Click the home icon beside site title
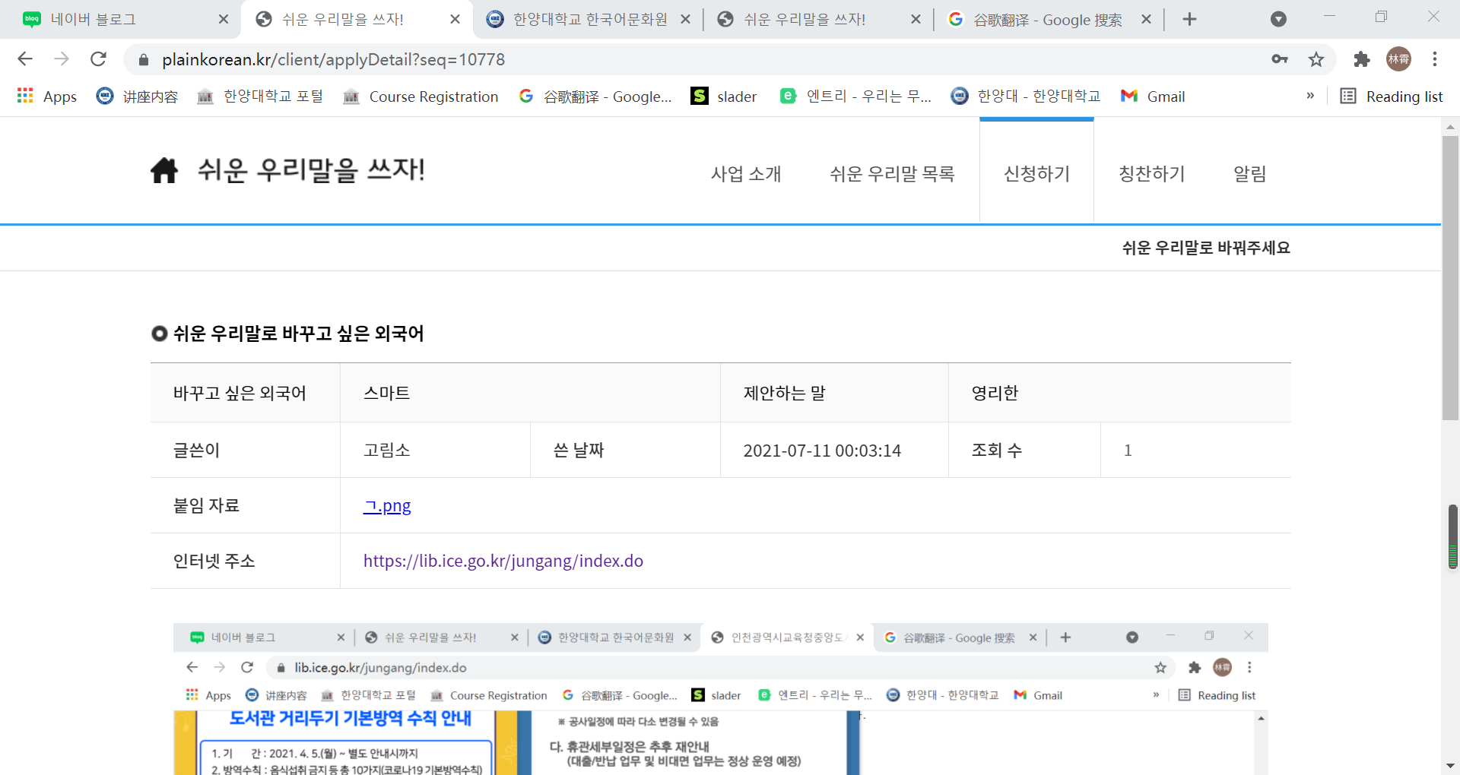 164,171
